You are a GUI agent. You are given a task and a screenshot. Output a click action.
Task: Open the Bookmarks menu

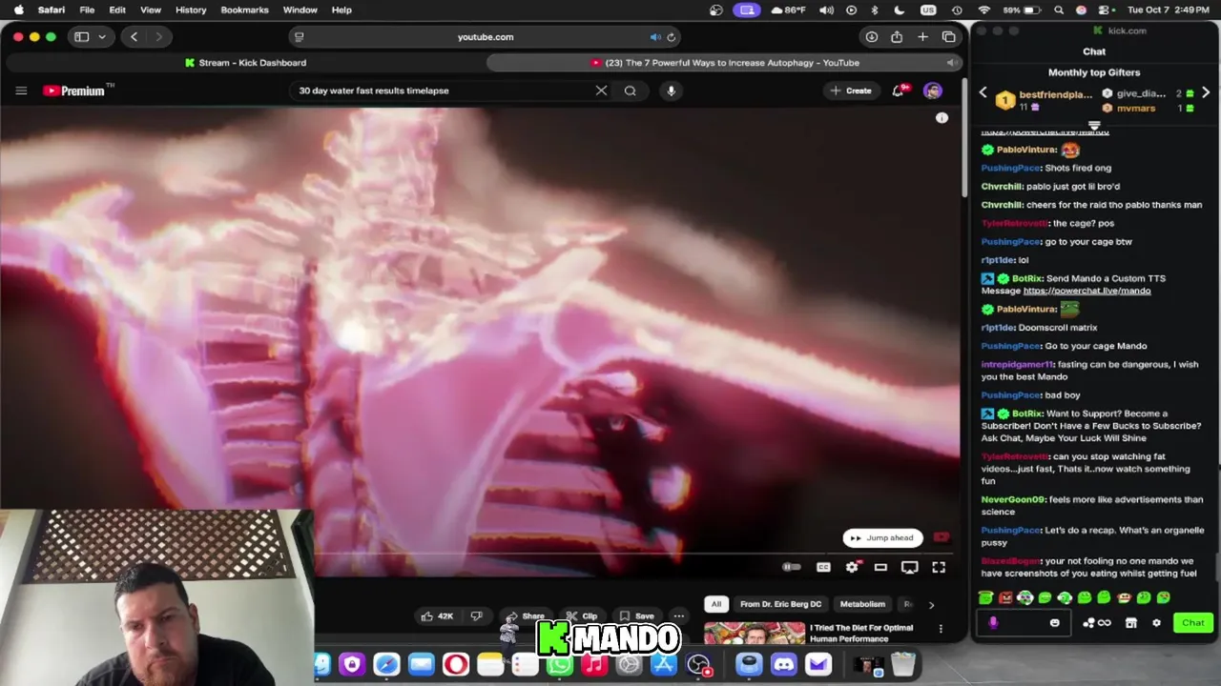pos(244,10)
